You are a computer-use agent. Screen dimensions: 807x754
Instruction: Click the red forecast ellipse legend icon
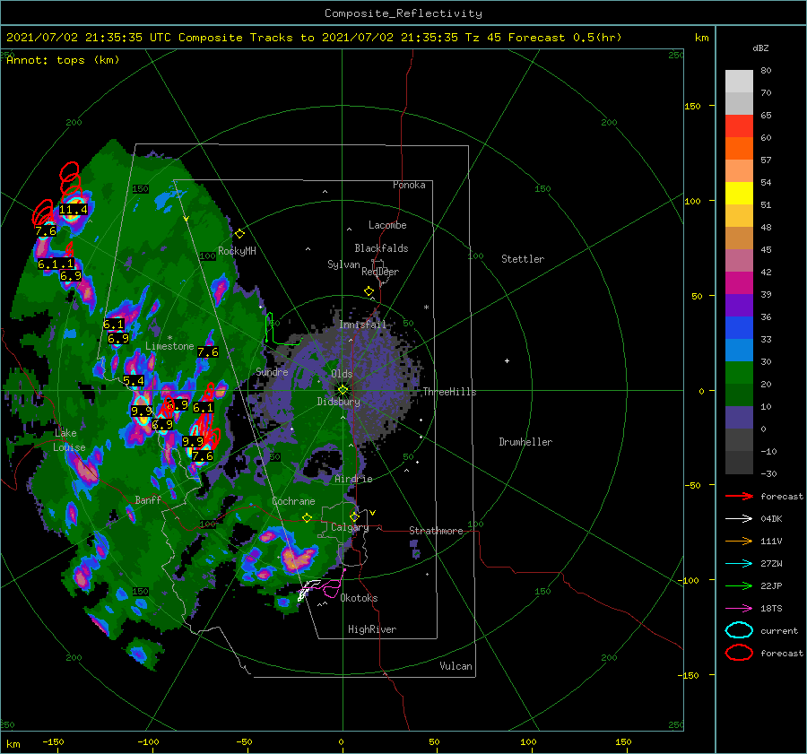pos(739,653)
